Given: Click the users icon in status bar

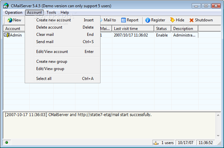Looking at the screenshot, I should click(156, 143).
